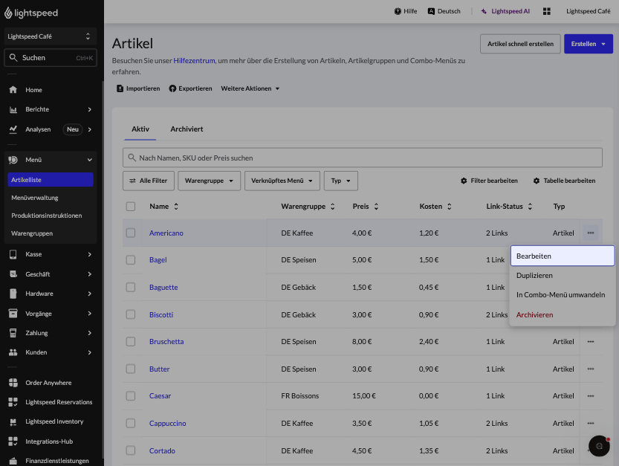The height and width of the screenshot is (466, 619).
Task: Open Integrations-Hub icon
Action: coord(13,441)
